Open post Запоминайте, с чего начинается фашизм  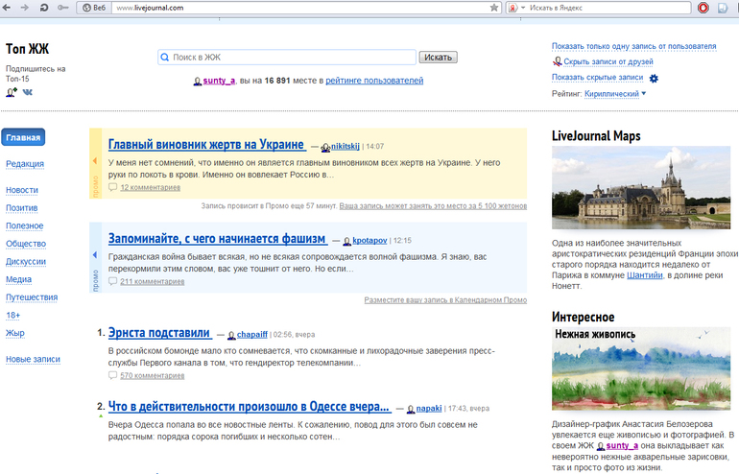[x=218, y=239]
